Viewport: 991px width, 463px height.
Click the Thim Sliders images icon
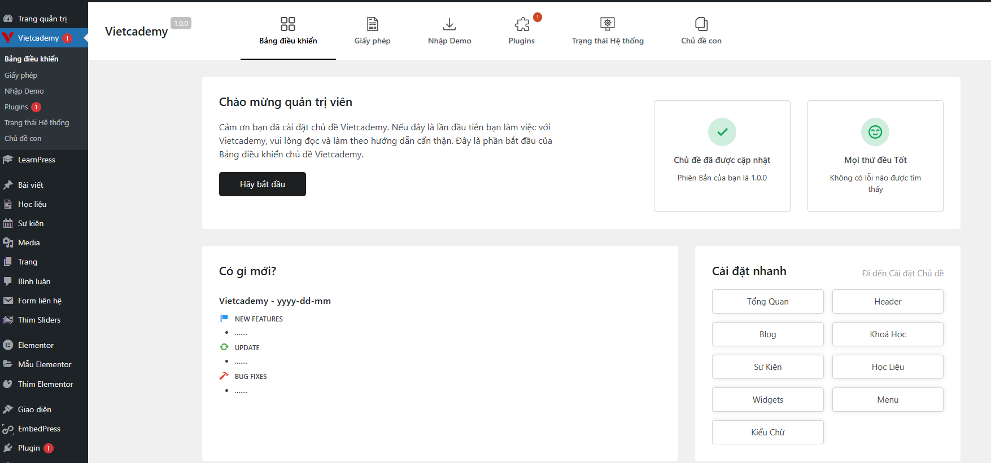pos(8,320)
